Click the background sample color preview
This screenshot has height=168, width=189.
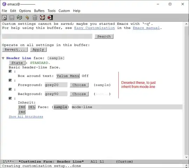102,94
